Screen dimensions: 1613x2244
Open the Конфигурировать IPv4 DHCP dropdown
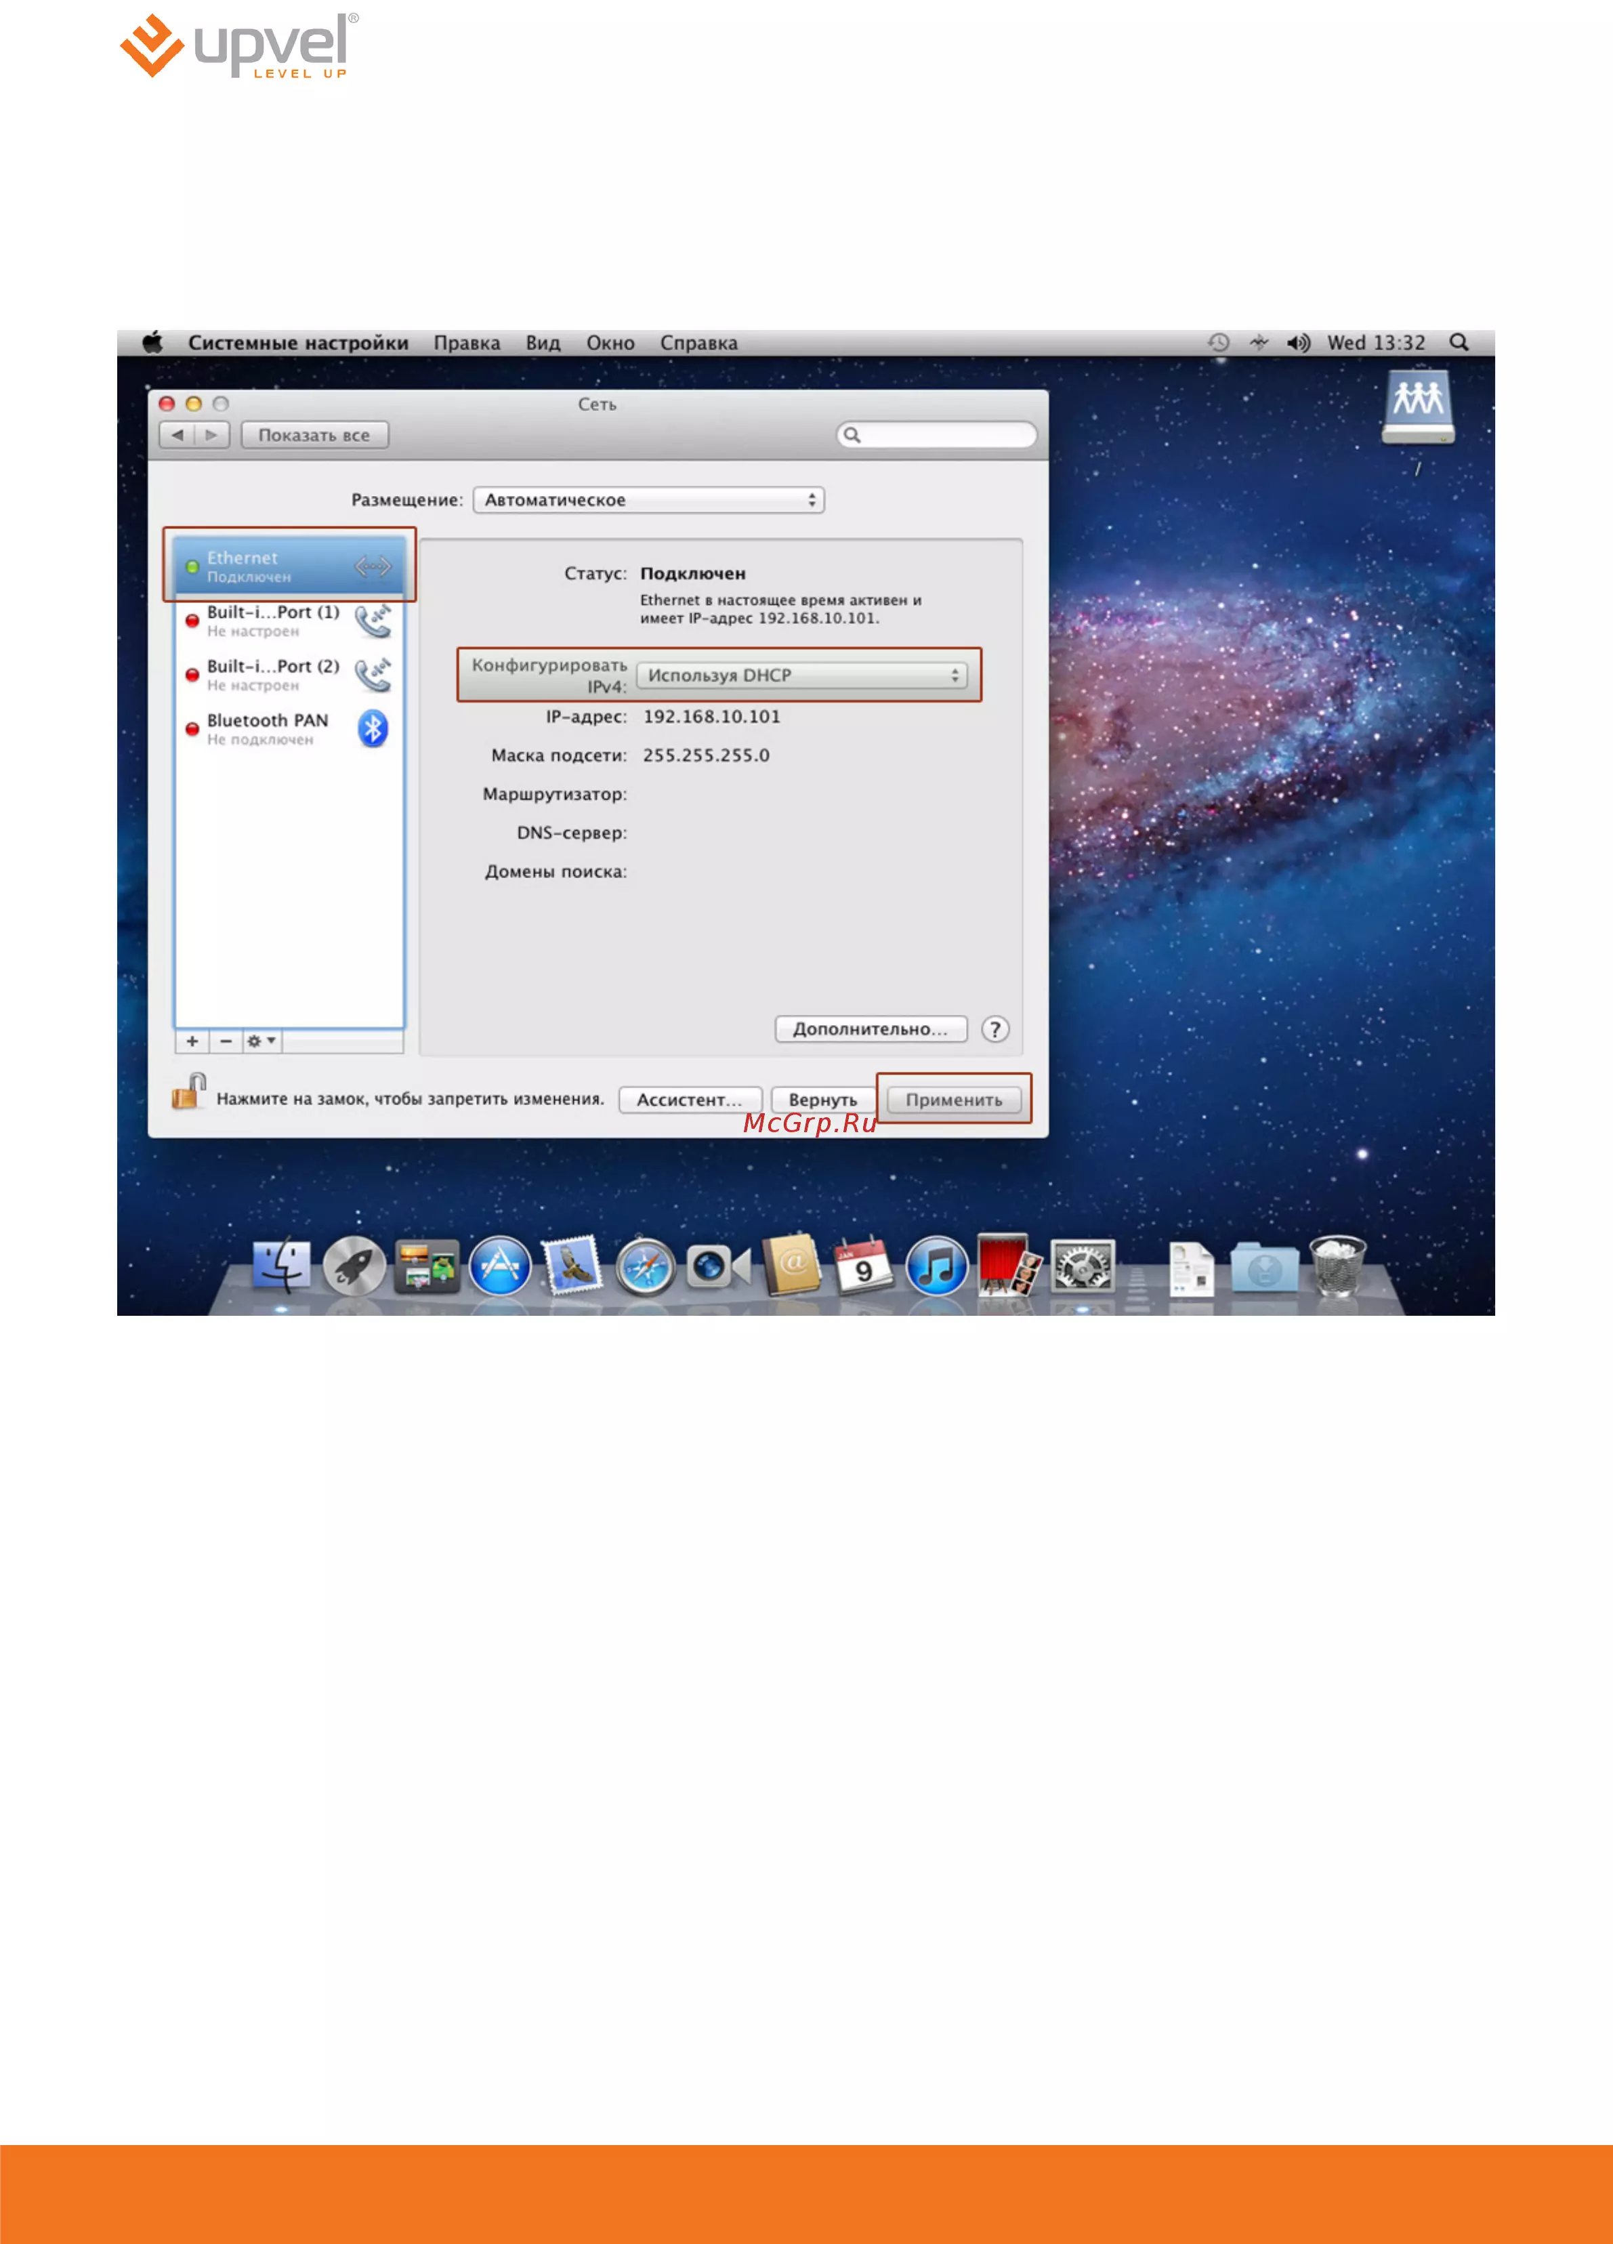tap(801, 675)
